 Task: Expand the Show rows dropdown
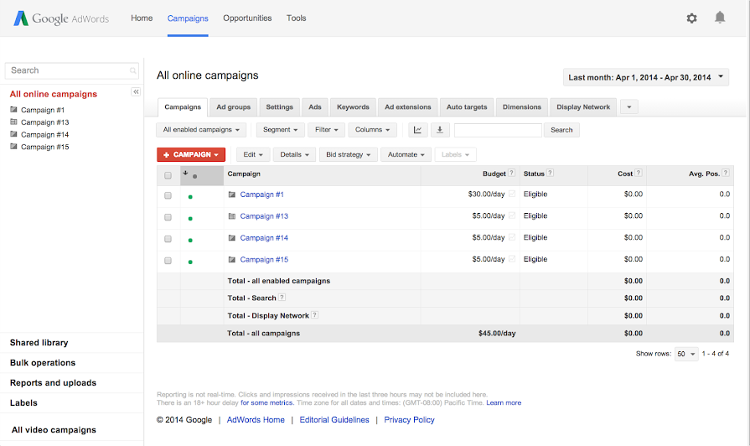pos(686,354)
